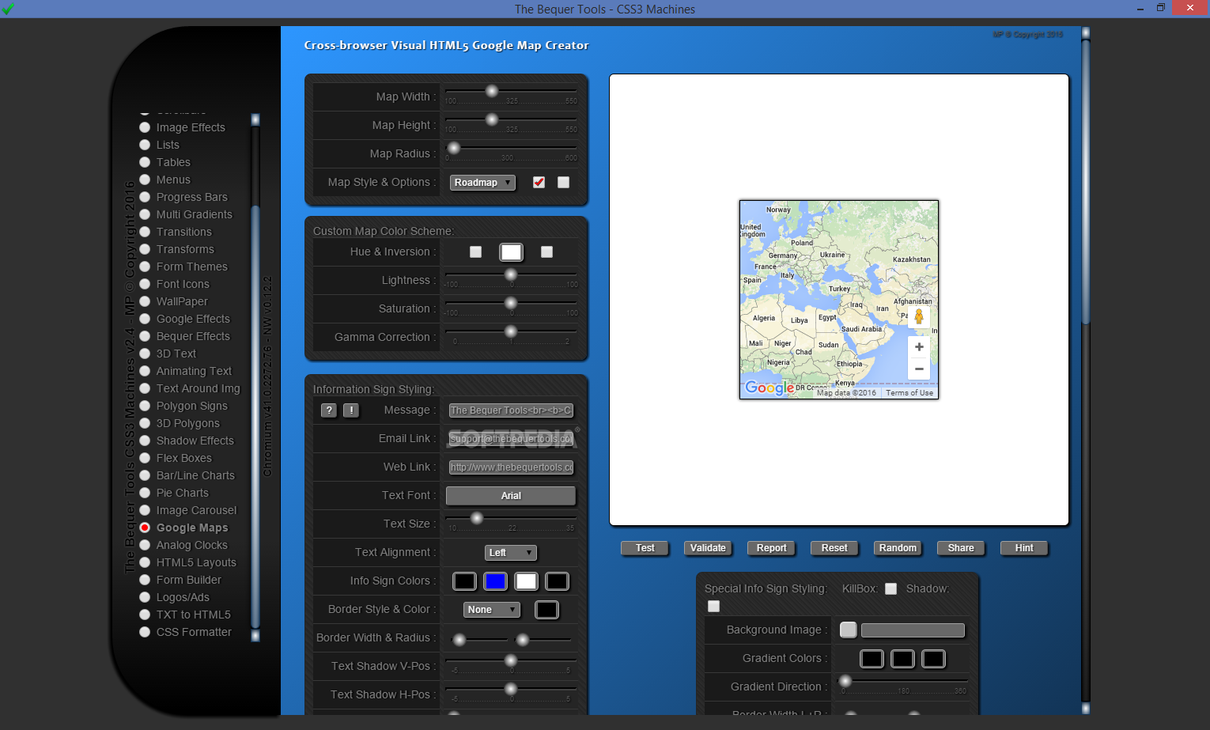The width and height of the screenshot is (1210, 730).
Task: Click the Gradient Direction slider handle
Action: (x=845, y=681)
